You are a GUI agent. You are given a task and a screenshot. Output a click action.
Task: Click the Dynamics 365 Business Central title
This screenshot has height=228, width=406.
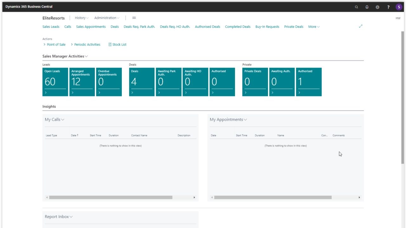(x=29, y=7)
